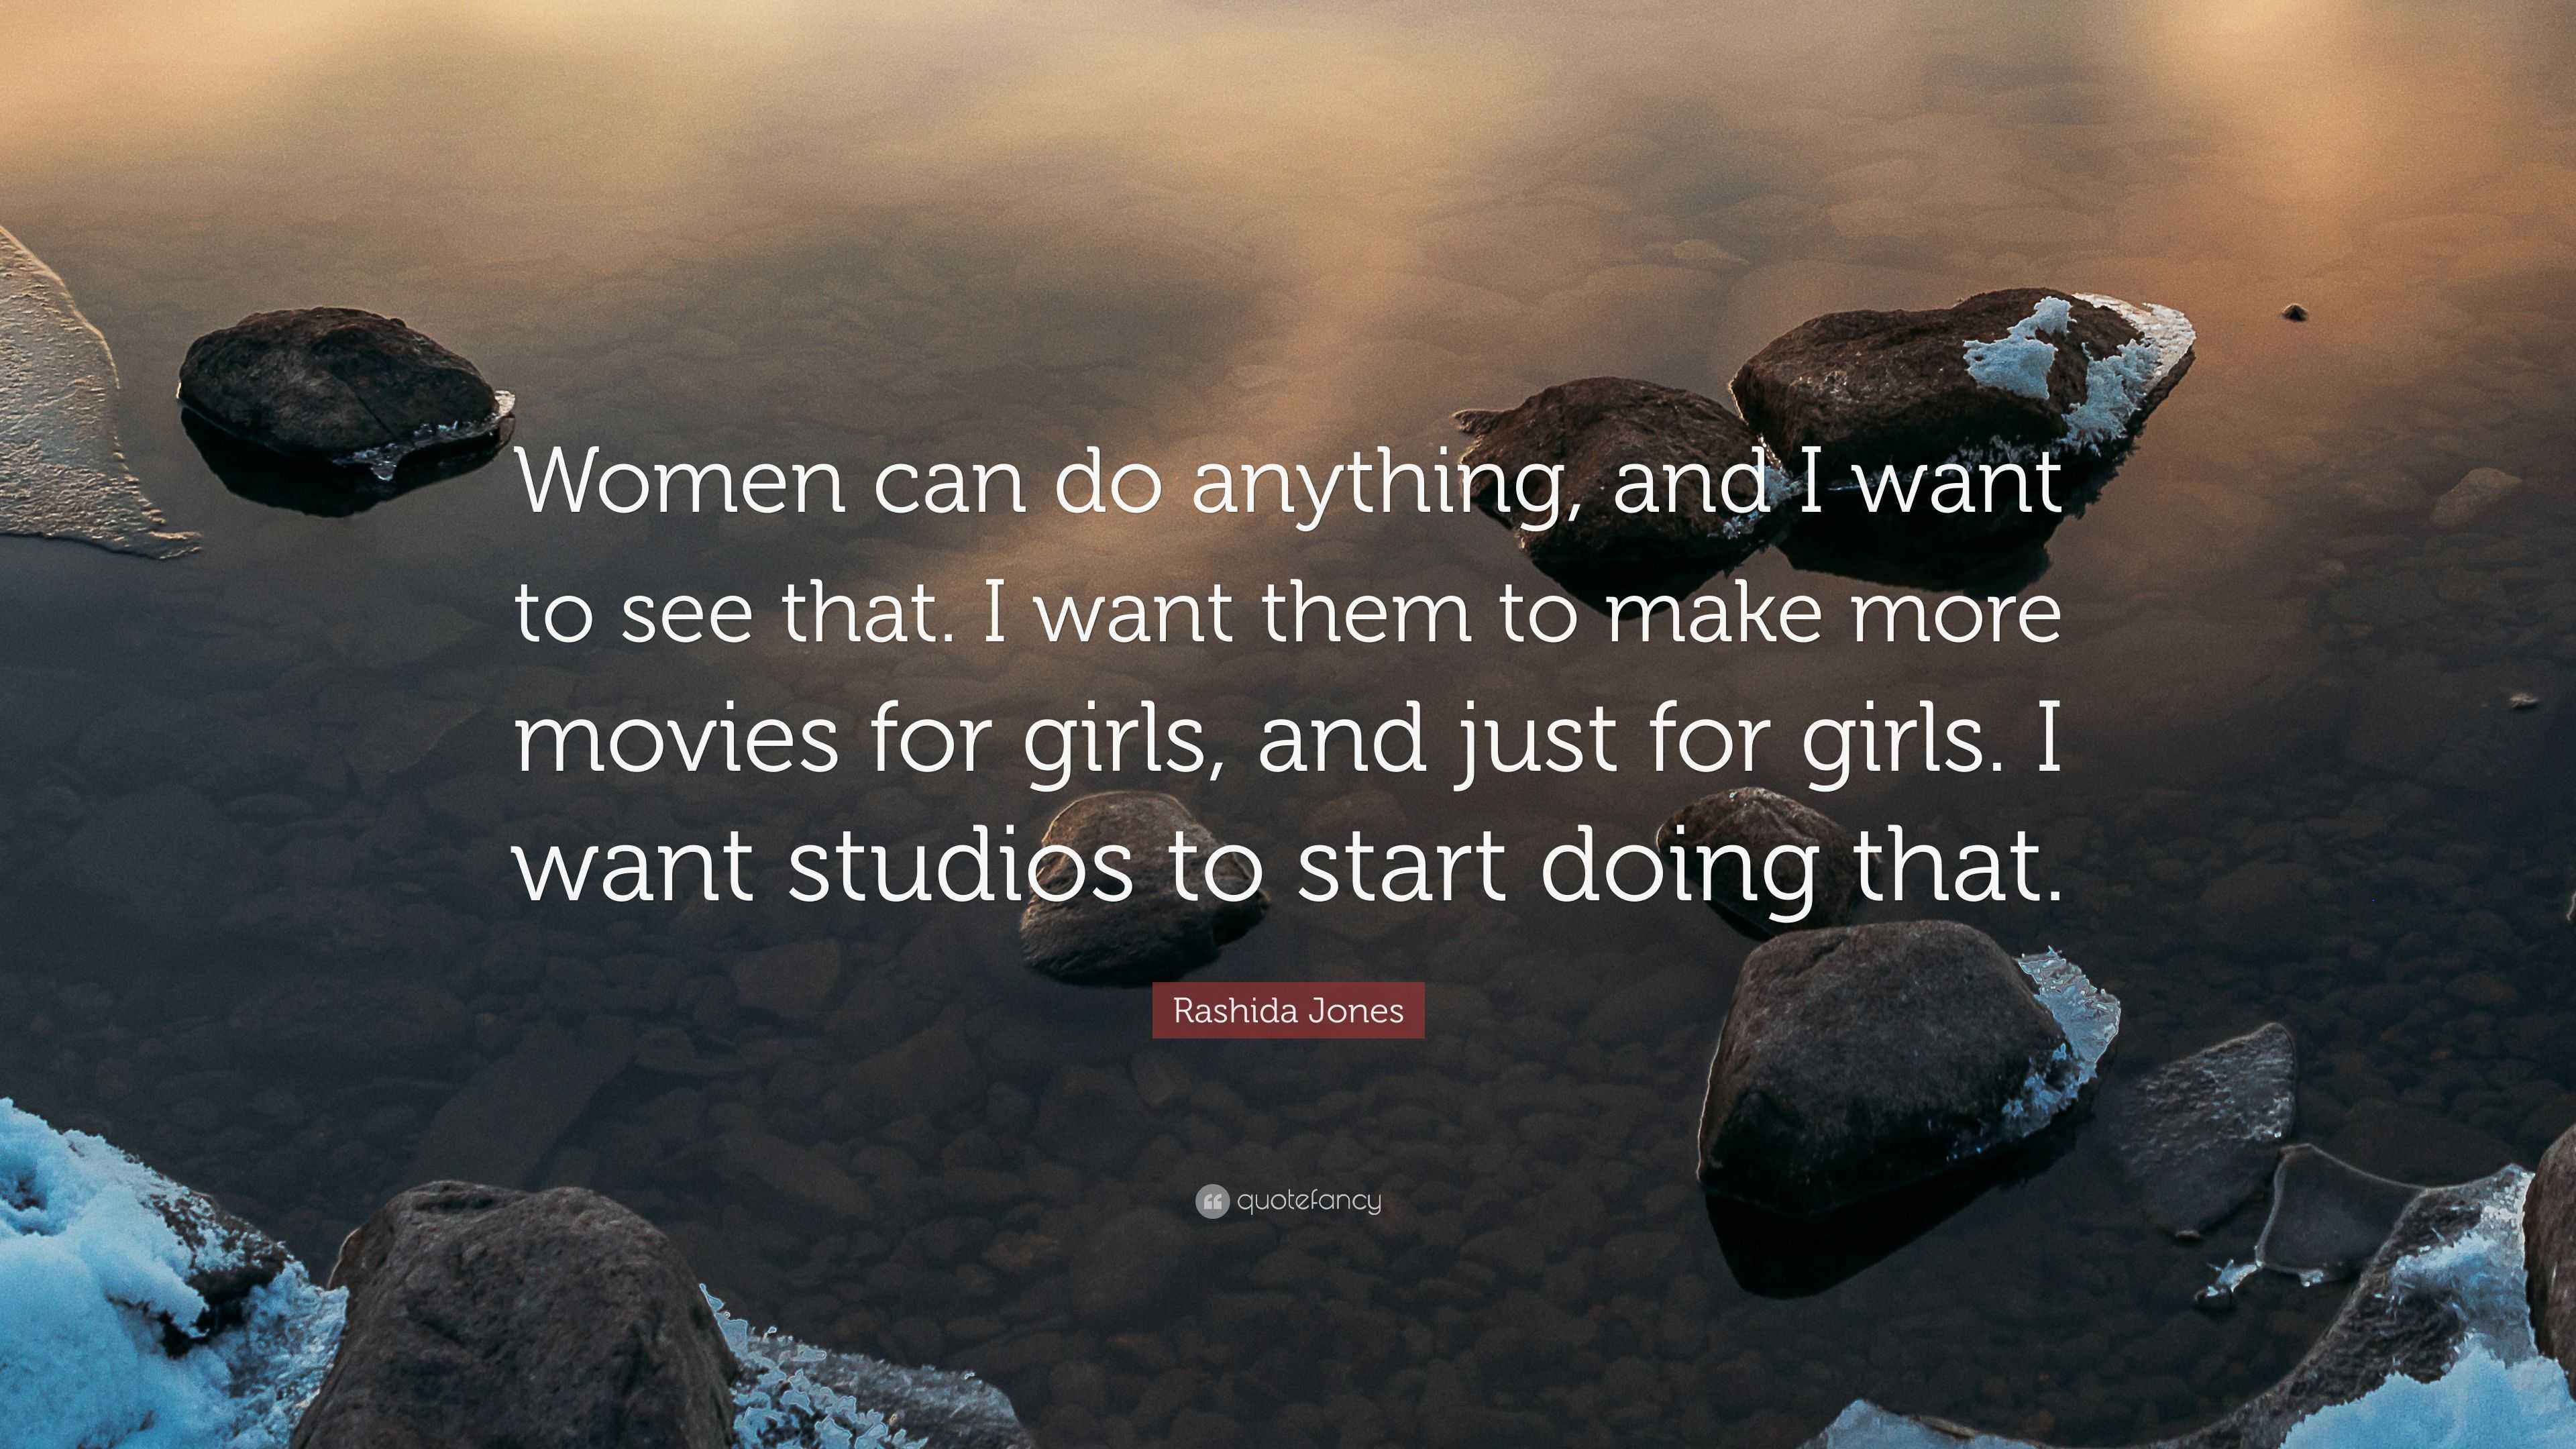Select the Rashida Jones author label
2576x1449 pixels.
[x=1288, y=1010]
